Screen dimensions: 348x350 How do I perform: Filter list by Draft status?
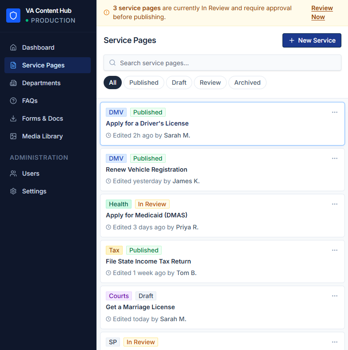click(179, 83)
